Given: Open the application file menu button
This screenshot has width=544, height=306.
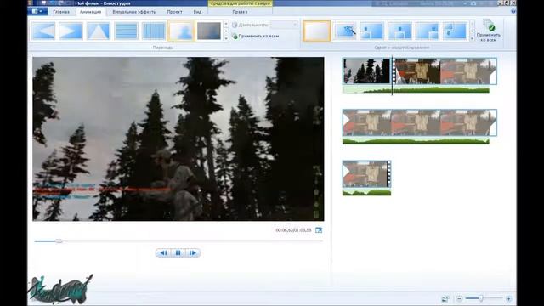Looking at the screenshot, I should tap(37, 11).
